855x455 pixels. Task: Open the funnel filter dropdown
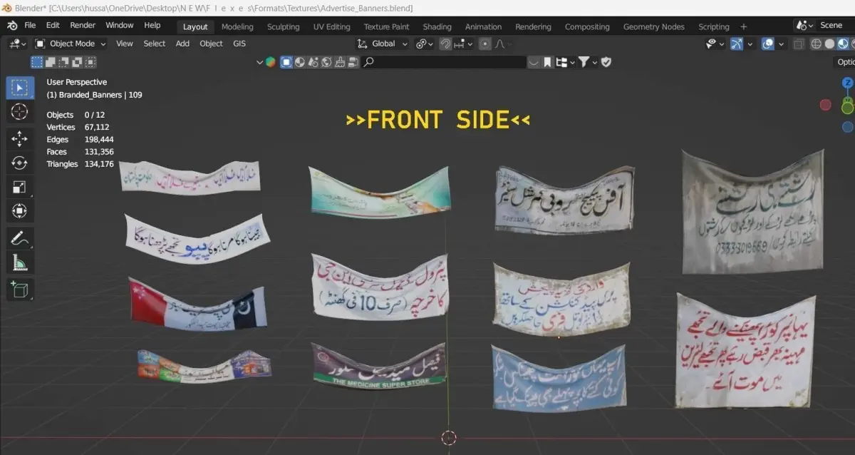point(587,62)
